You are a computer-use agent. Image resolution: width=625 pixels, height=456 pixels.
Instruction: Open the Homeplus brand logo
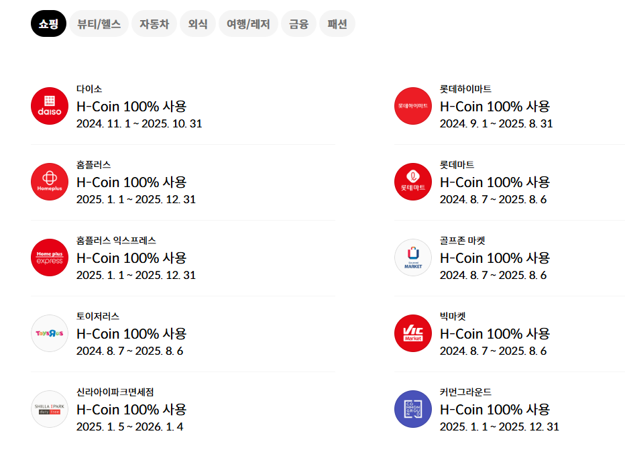pos(50,182)
